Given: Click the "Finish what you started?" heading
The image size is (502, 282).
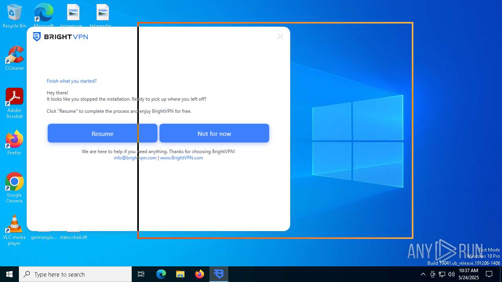Looking at the screenshot, I should 71,81.
